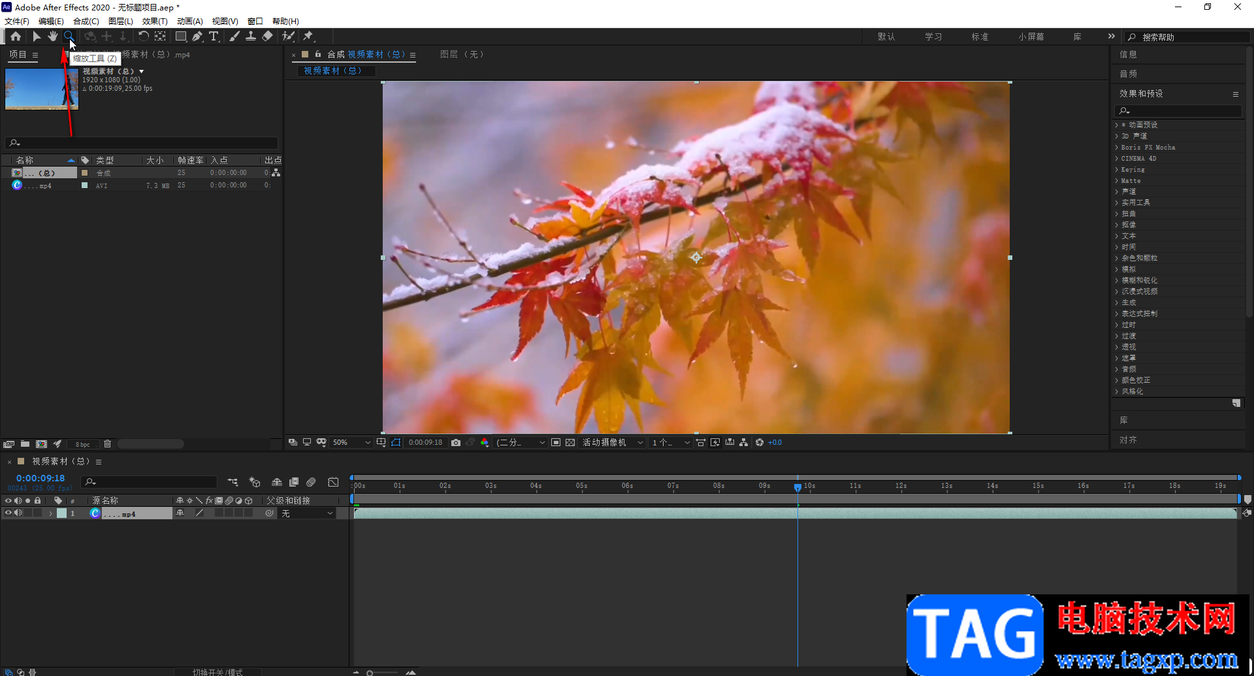The width and height of the screenshot is (1254, 676).
Task: Select the Eraser tool
Action: pyautogui.click(x=267, y=37)
